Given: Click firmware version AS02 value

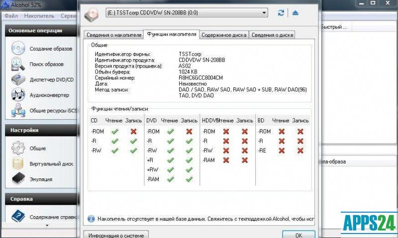Looking at the screenshot, I should [x=185, y=66].
